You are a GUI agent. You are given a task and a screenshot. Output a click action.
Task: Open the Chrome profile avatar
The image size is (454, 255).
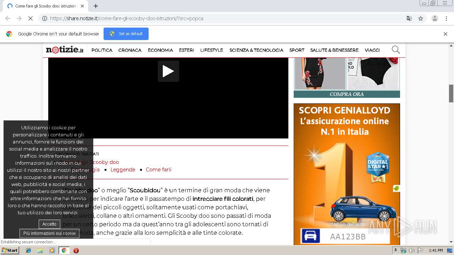pyautogui.click(x=435, y=18)
